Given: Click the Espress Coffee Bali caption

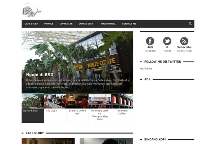Looking at the screenshot, I should [77, 112].
